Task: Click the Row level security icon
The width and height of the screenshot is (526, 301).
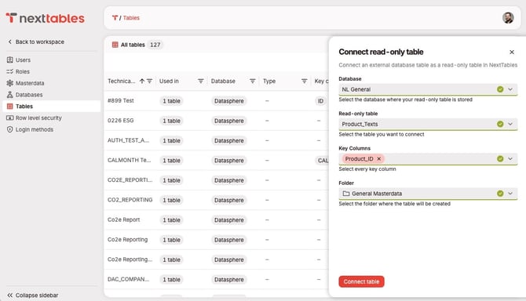Action: [x=9, y=118]
